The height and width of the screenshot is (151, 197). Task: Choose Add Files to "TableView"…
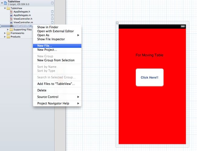point(57,84)
